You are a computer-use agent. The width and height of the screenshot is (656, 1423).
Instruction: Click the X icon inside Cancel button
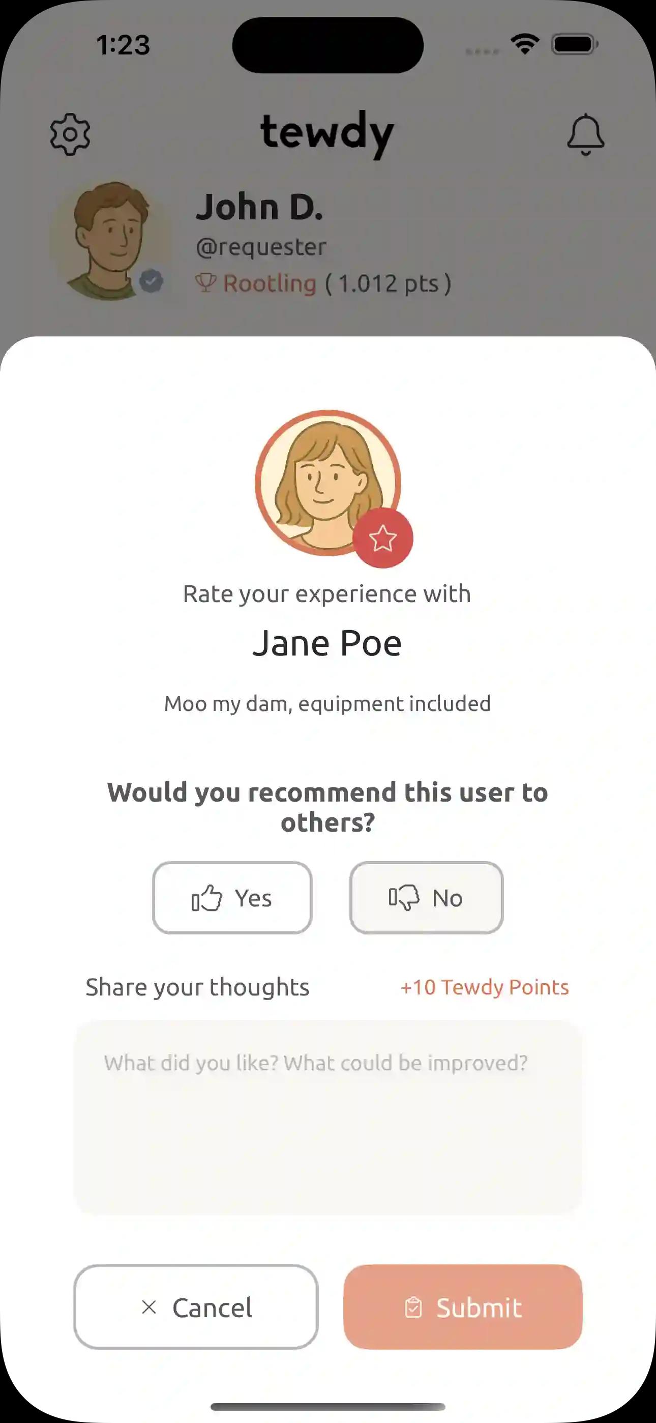[148, 1307]
